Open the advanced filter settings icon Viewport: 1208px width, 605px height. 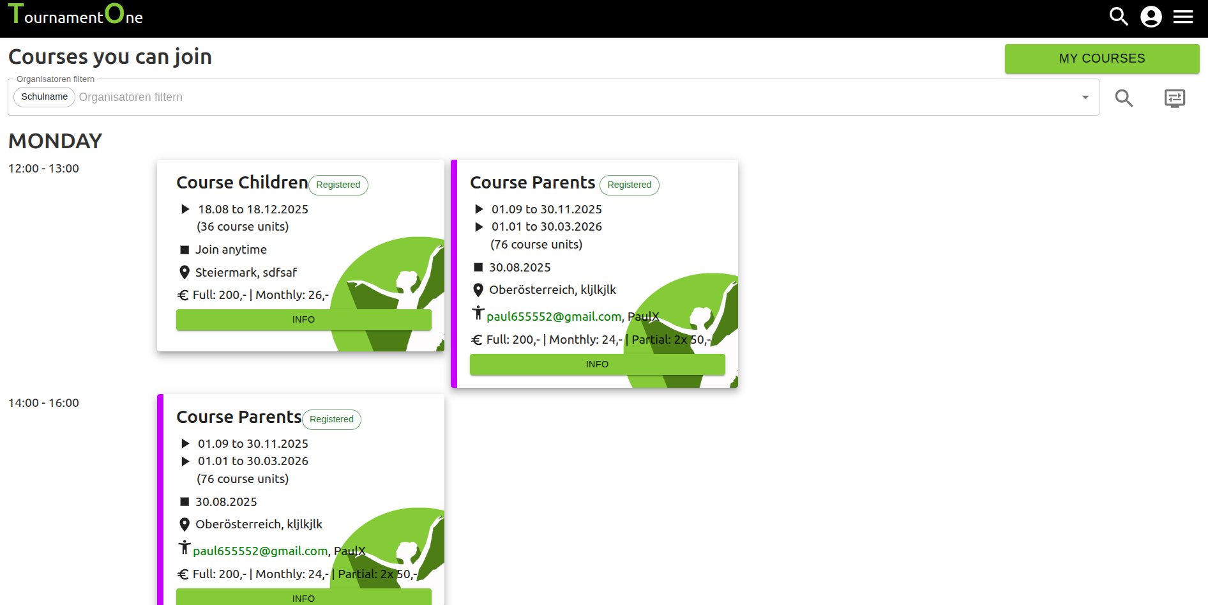[x=1174, y=98]
